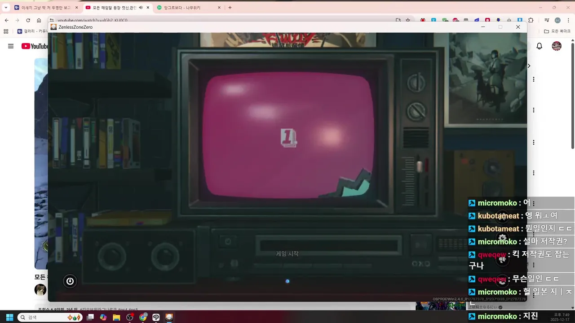The image size is (575, 323).
Task: Click the install app icon in the address bar
Action: tap(398, 20)
